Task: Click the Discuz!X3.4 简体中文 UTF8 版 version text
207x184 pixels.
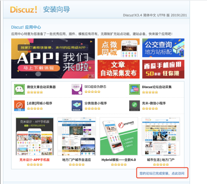Action: point(155,15)
